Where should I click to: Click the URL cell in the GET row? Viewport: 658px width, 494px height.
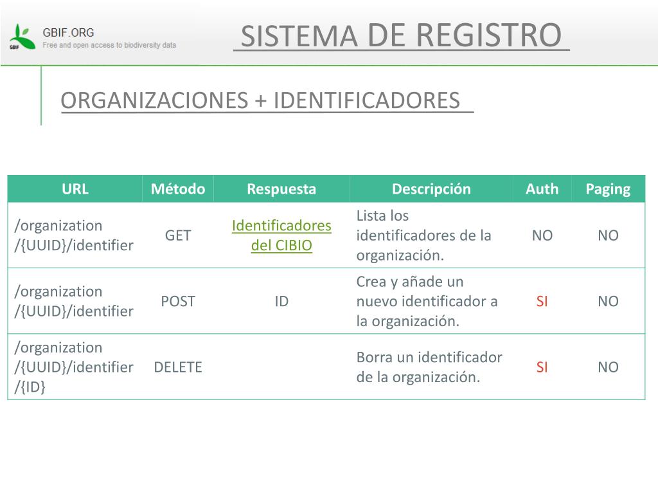tap(74, 235)
